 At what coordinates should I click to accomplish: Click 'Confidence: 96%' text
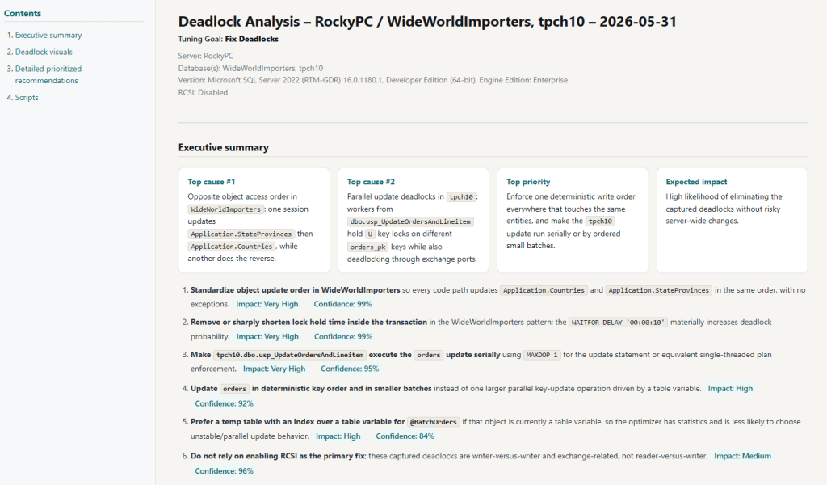225,471
